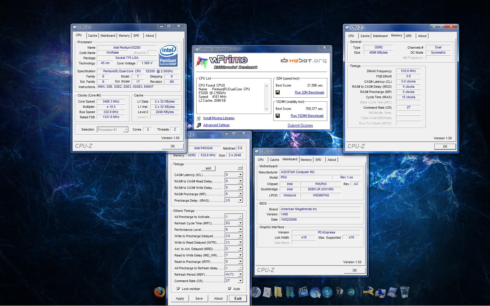
Task: Open the CAS# Latency (tCL) dropdown
Action: tap(240, 175)
